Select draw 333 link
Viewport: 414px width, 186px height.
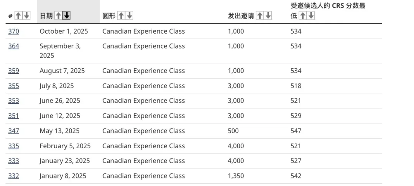pos(13,161)
